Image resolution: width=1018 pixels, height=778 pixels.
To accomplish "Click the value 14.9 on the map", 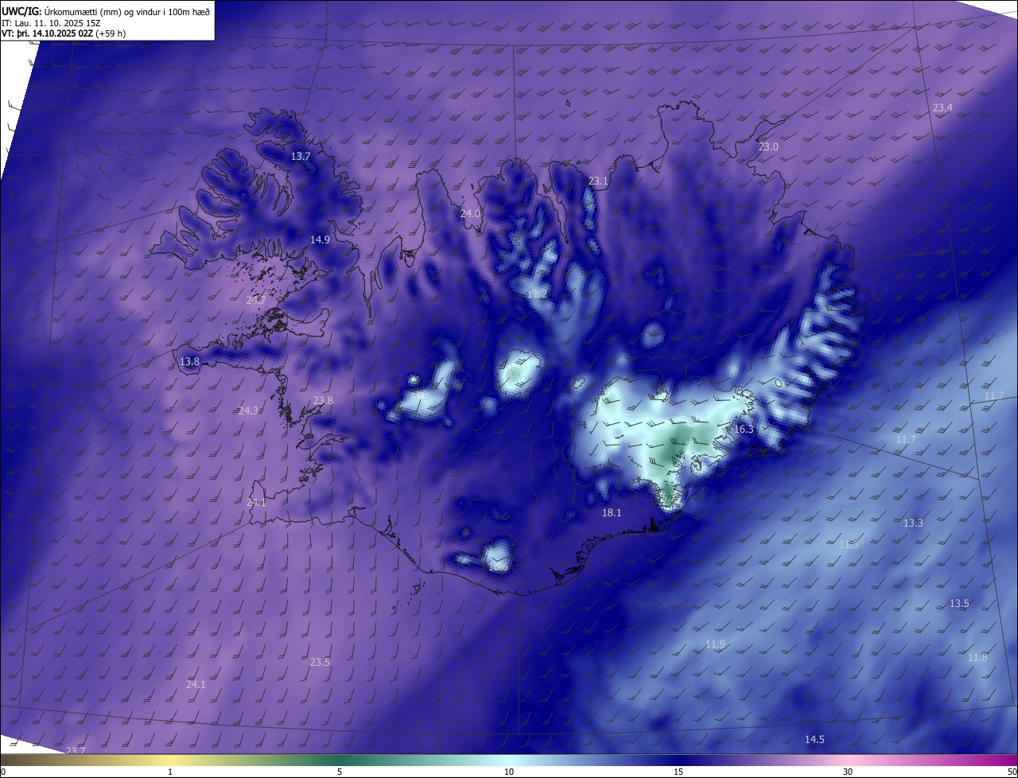I will pos(320,239).
